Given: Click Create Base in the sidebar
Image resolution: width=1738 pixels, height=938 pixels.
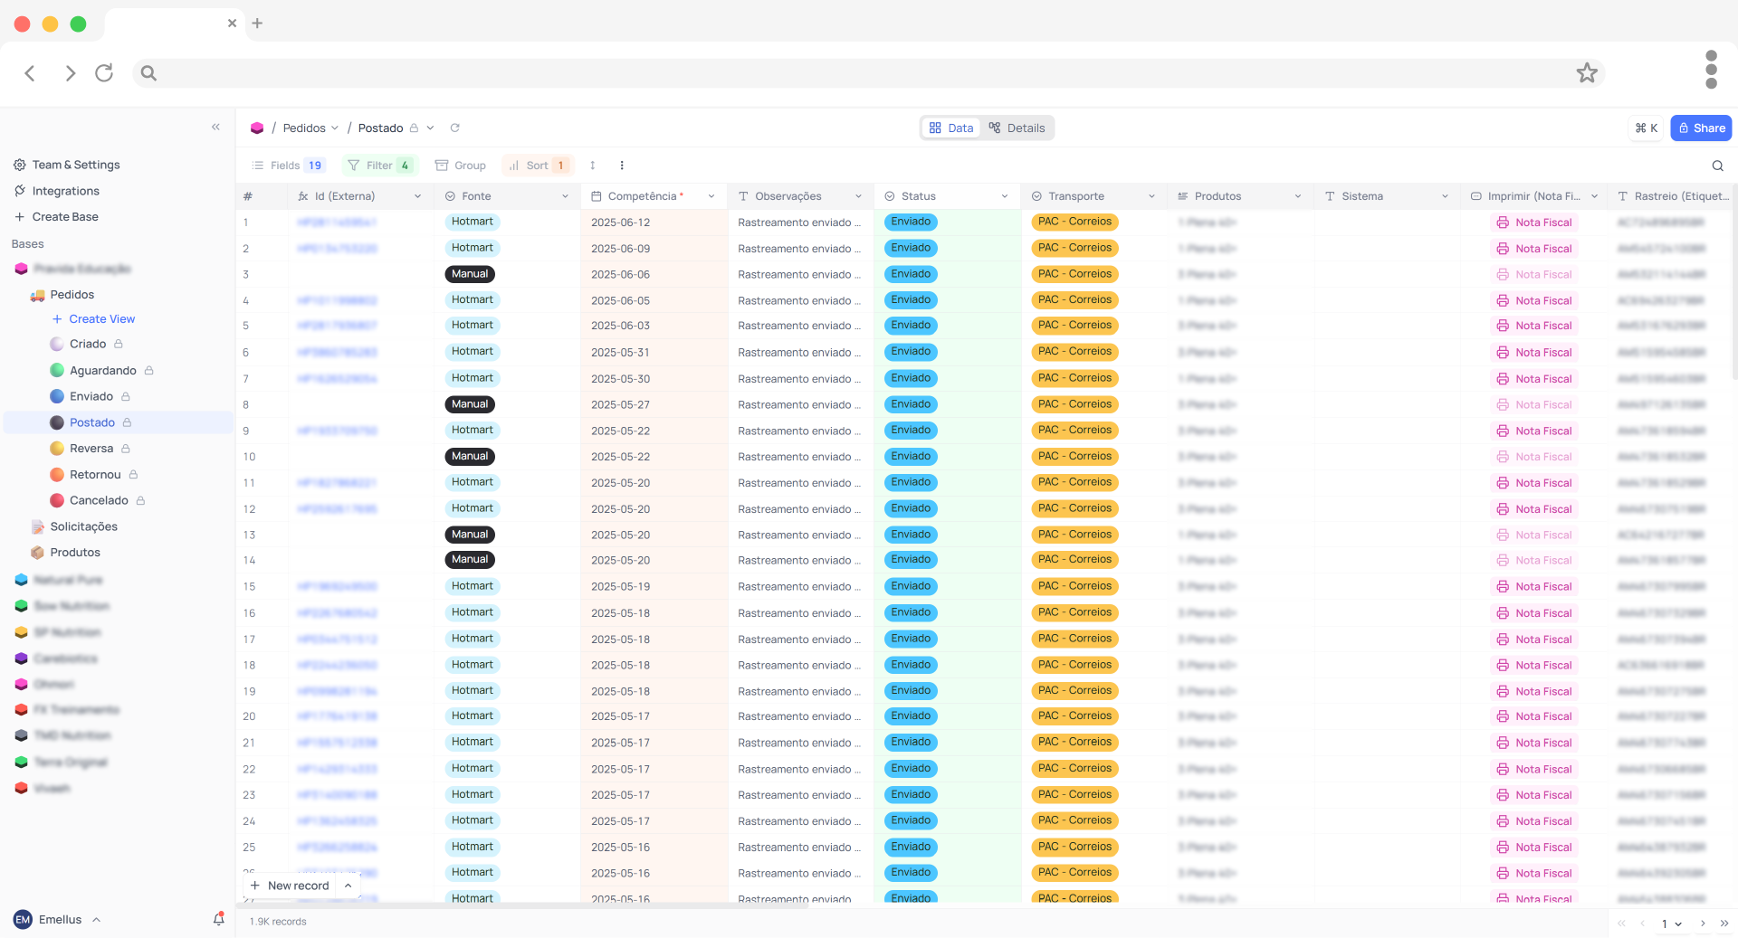Looking at the screenshot, I should tap(56, 217).
